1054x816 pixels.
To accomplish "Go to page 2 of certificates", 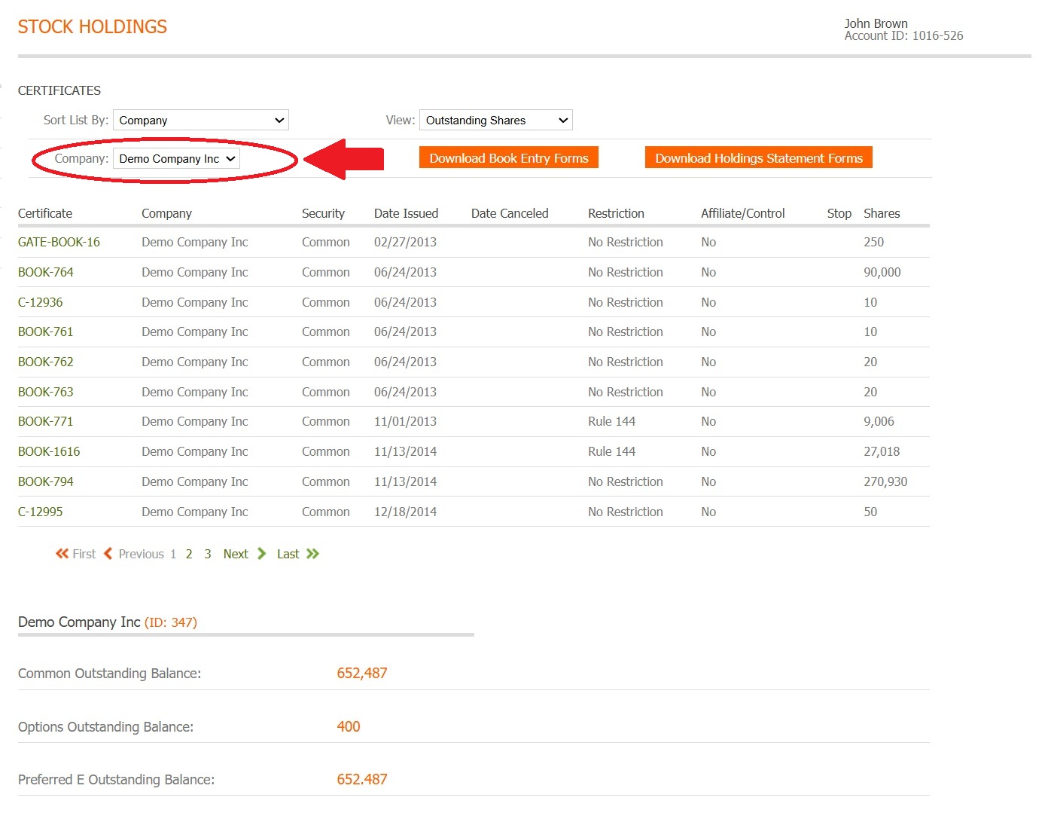I will click(x=189, y=555).
